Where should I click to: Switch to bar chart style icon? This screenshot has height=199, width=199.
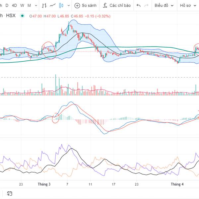(x=44, y=5)
